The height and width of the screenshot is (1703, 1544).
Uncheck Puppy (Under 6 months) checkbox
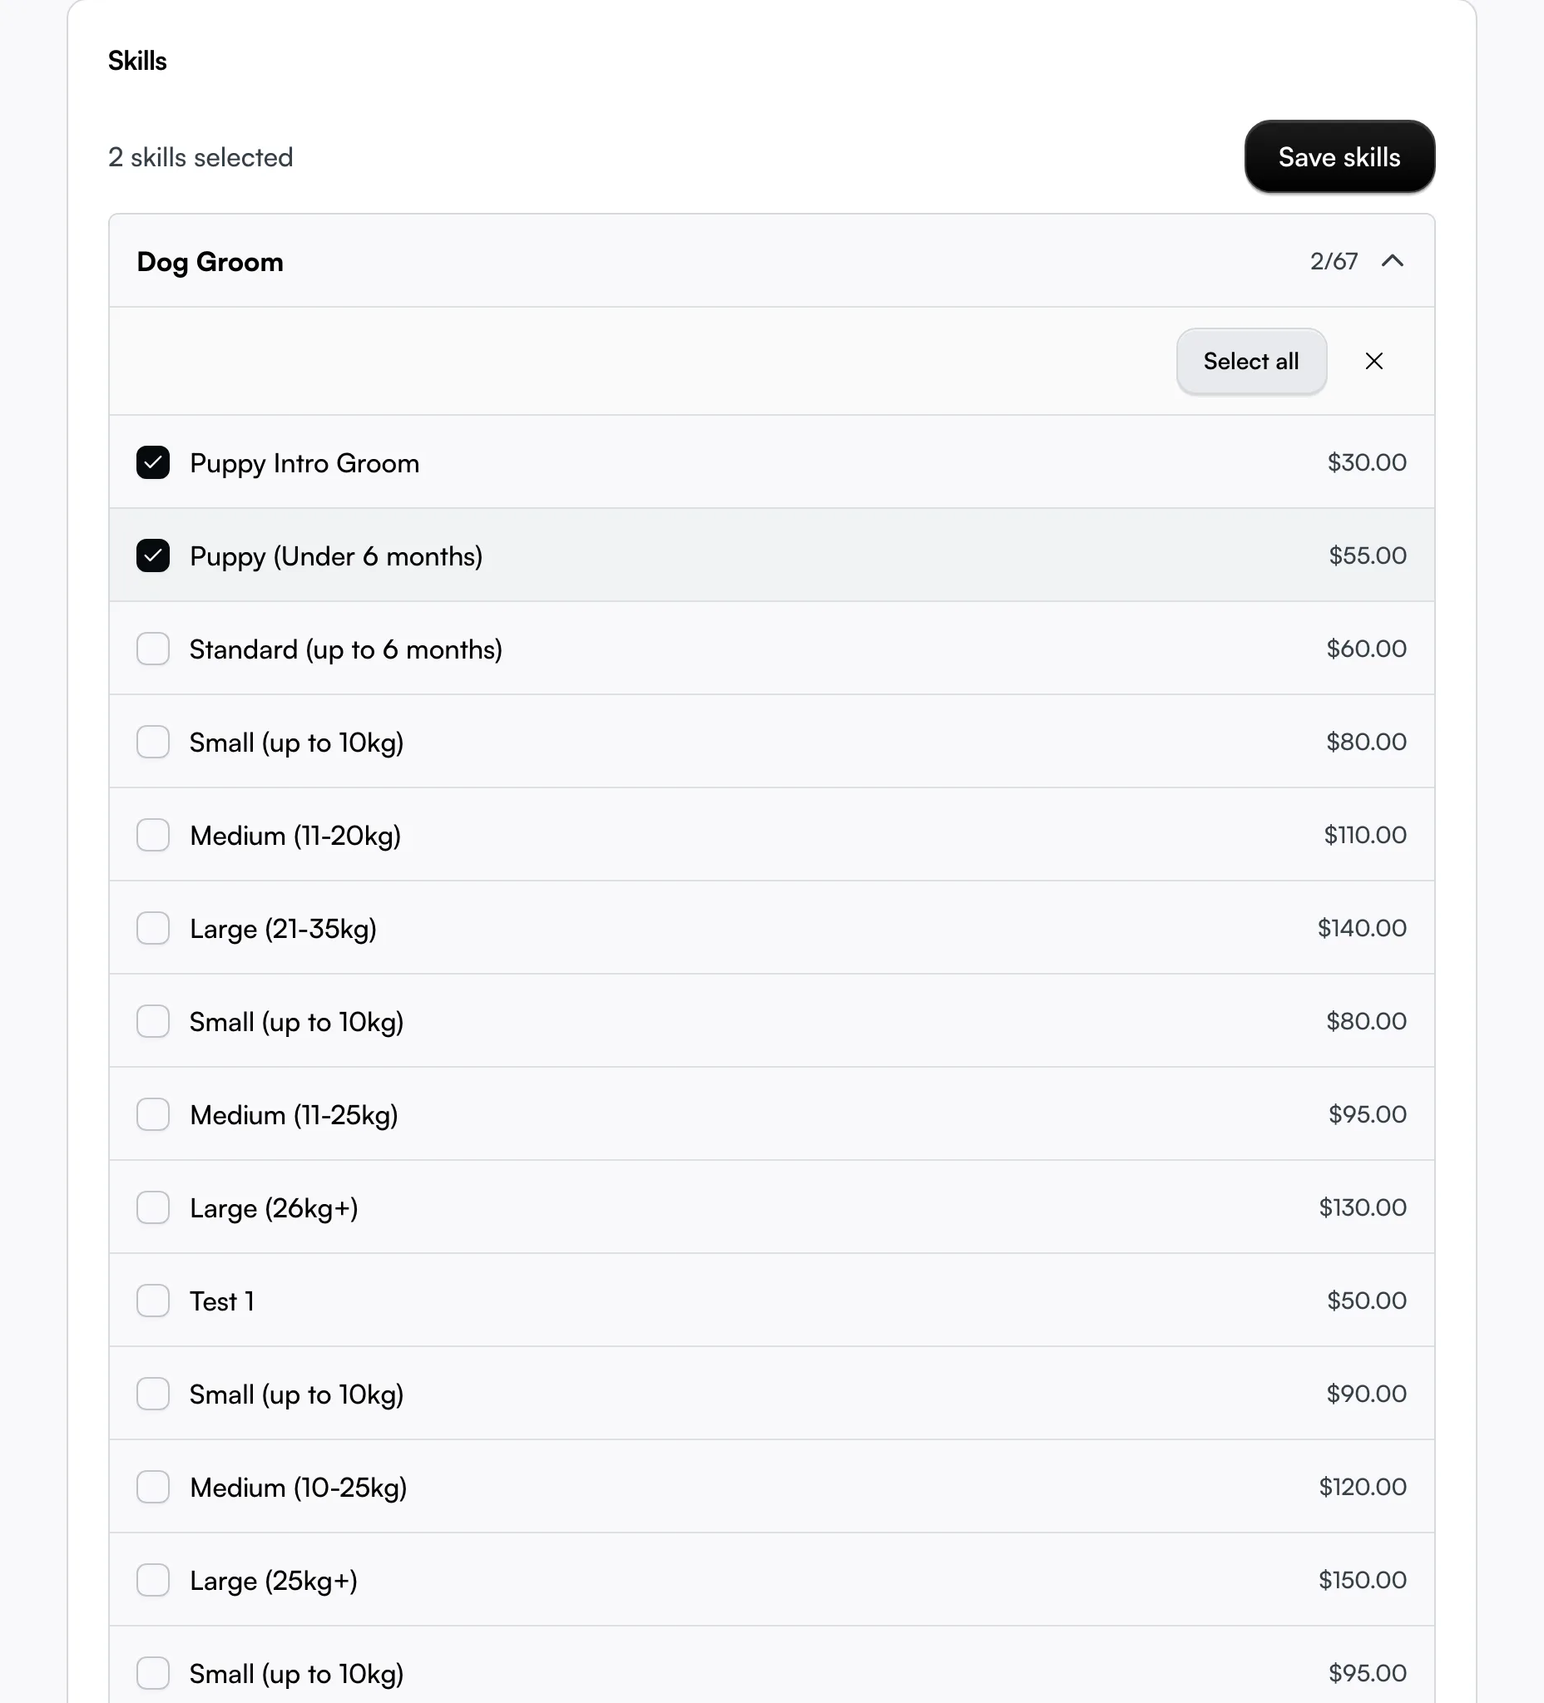pos(153,555)
